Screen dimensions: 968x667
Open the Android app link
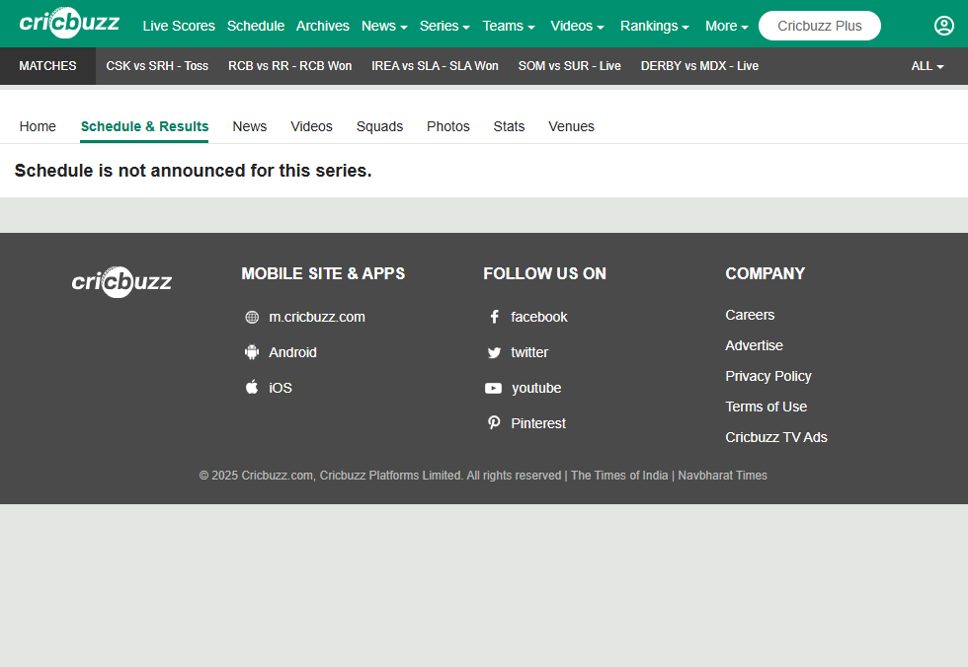coord(292,352)
